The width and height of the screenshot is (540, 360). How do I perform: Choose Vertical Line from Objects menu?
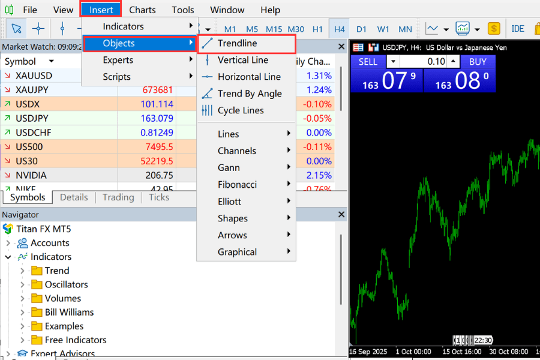246,60
